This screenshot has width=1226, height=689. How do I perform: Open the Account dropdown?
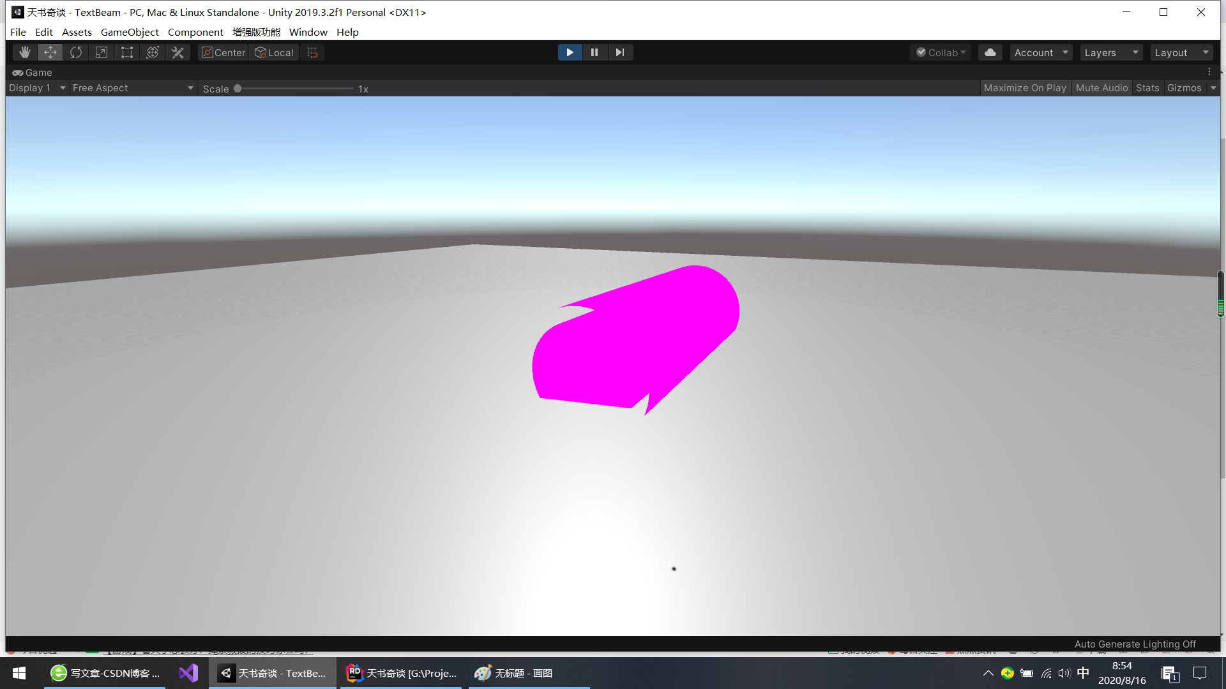[x=1041, y=52]
